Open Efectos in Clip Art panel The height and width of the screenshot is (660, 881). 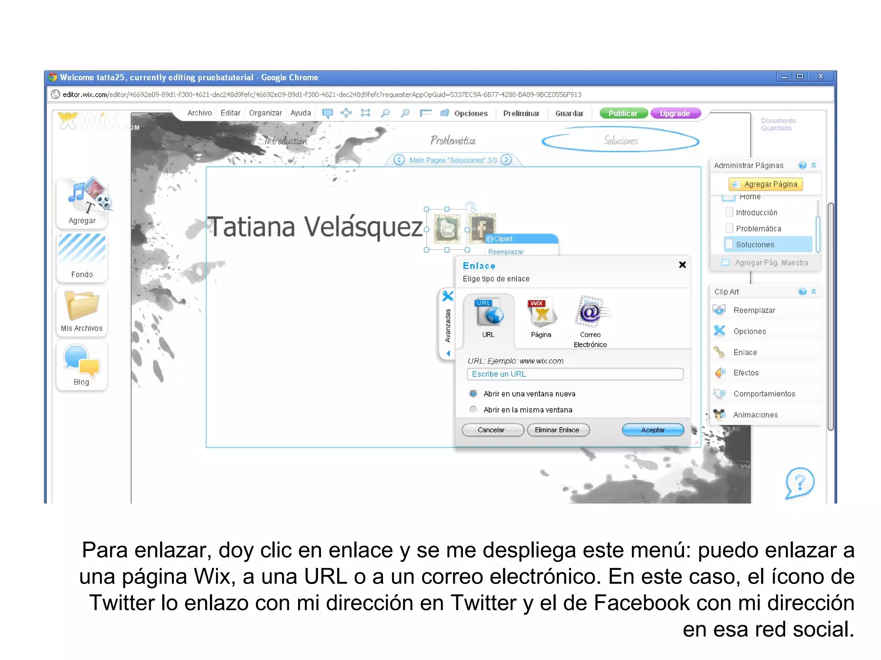[766, 373]
